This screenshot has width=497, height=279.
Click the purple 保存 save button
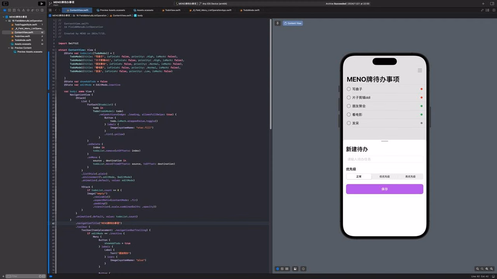(x=384, y=189)
